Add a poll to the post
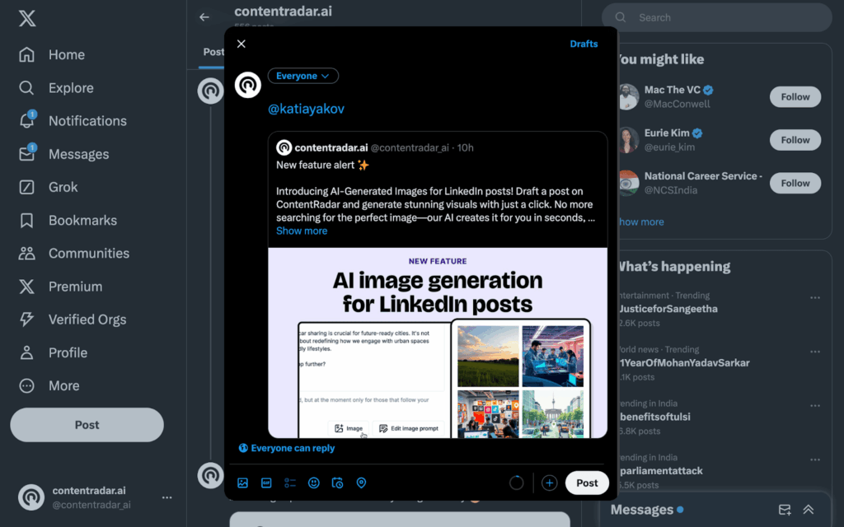Image resolution: width=844 pixels, height=527 pixels. [x=290, y=483]
